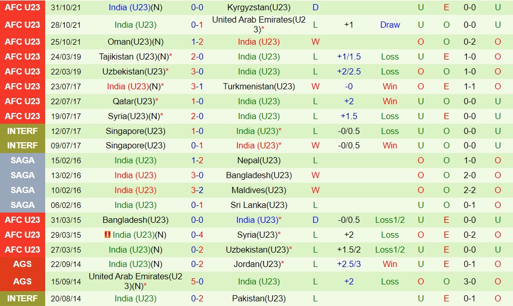Viewport: 513px width, 306px height.
Task: Open the Kyrgyzstan(U23) team link
Action: pos(259,8)
